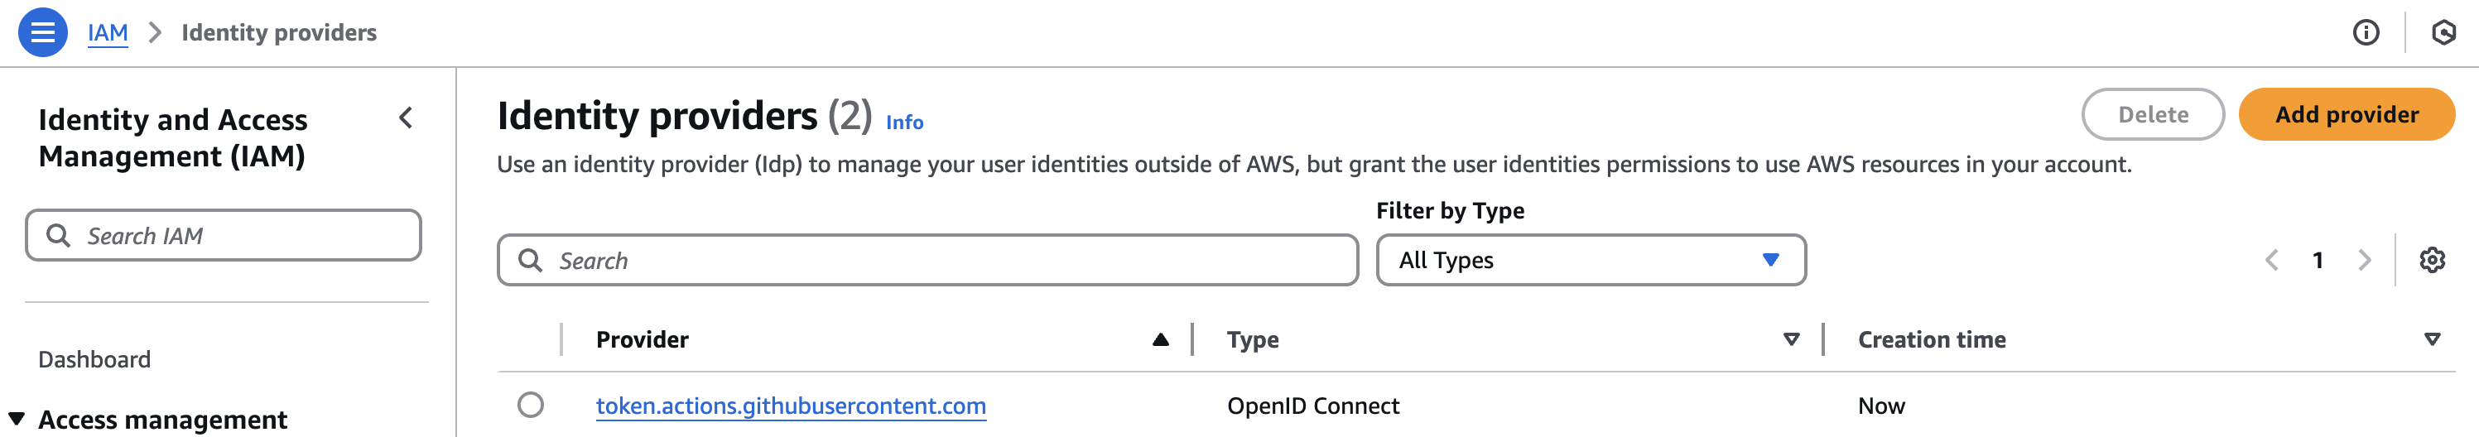The height and width of the screenshot is (437, 2479).
Task: Click the info circle icon in header
Action: coord(2366,33)
